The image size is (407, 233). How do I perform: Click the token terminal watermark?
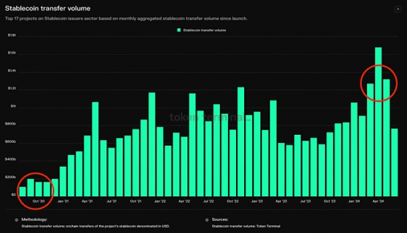click(x=210, y=117)
